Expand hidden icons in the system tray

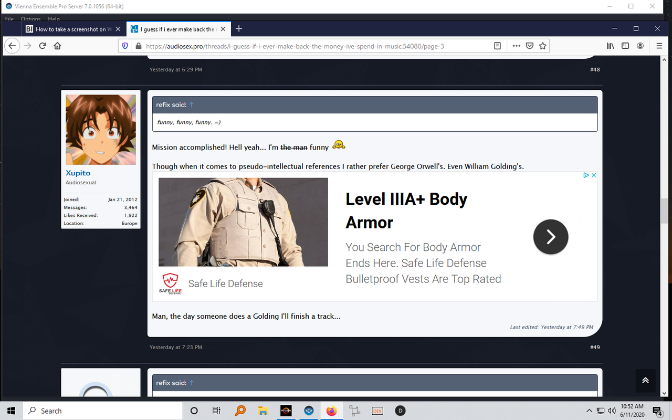coord(589,411)
